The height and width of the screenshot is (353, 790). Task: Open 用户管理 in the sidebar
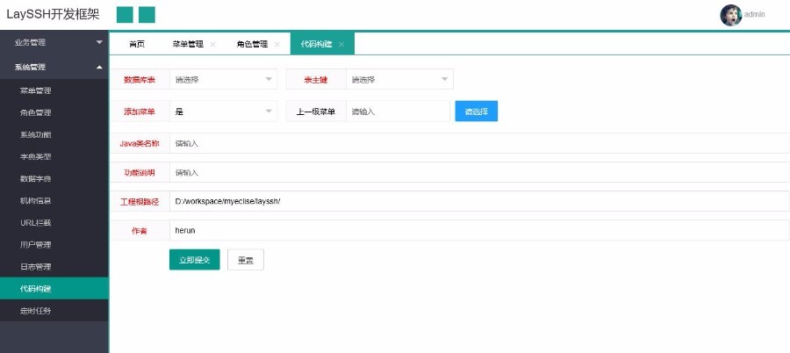click(x=54, y=245)
